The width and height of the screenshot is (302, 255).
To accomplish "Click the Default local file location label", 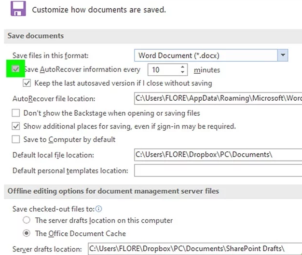I will (54, 155).
